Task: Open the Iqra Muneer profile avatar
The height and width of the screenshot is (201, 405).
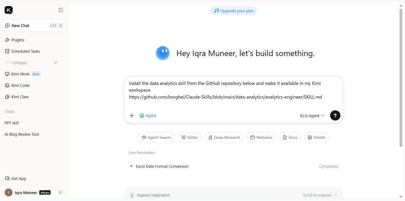Action: click(9, 192)
